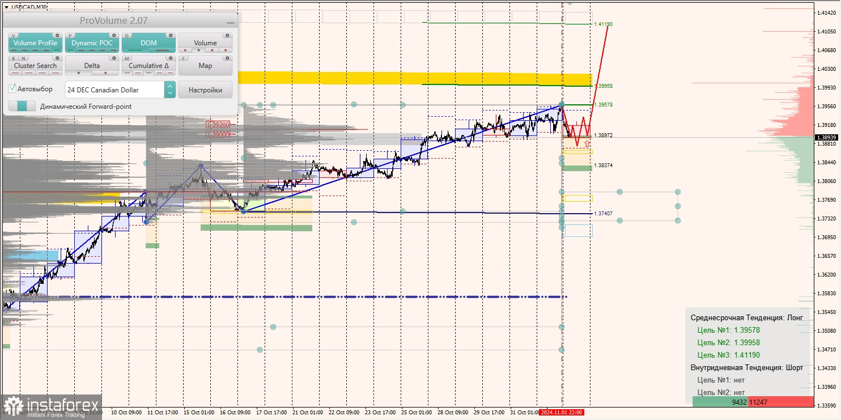Select green dot option under Volume

point(198,50)
